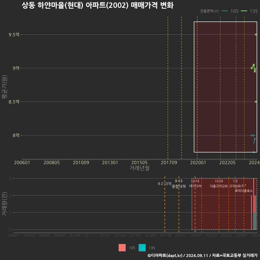Click the 8억 y-axis label
260x260 pixels.
point(16,135)
